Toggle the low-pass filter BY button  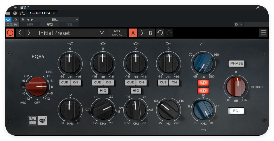tap(203, 91)
